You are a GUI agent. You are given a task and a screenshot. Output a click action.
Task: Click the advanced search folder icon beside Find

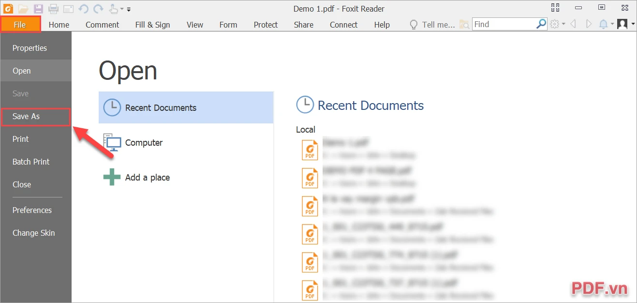464,24
